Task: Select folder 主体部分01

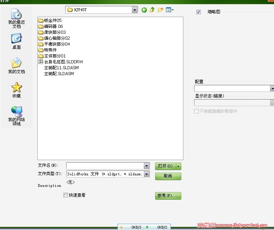Action: pos(52,56)
